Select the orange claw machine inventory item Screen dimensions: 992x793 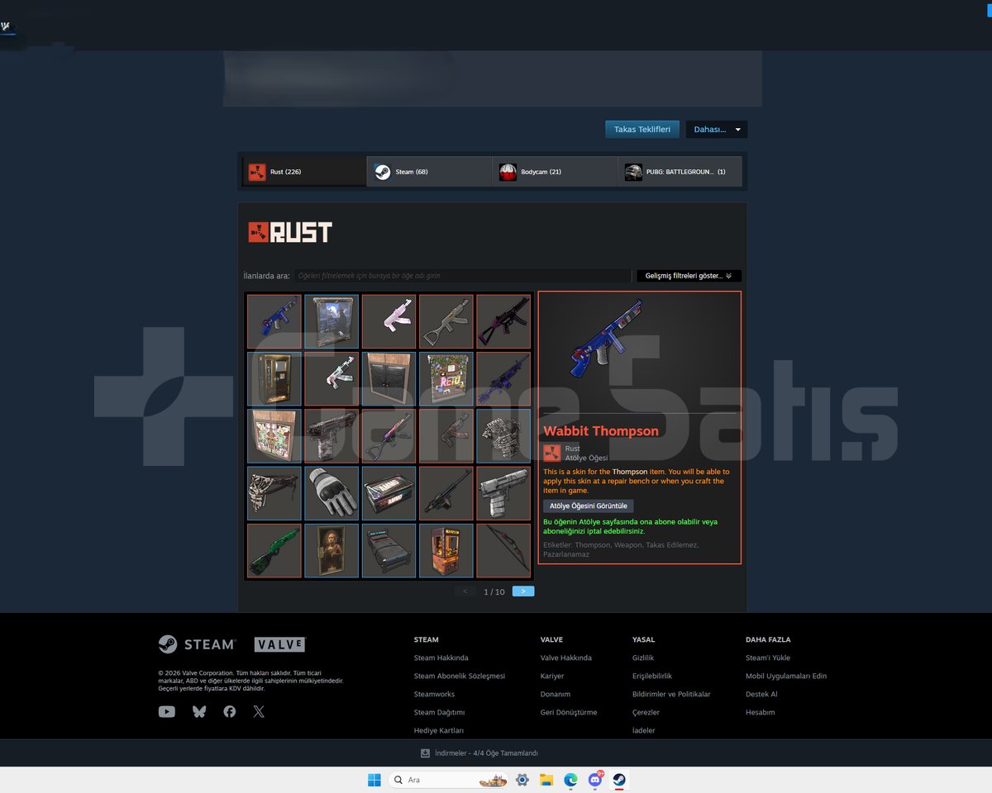(x=446, y=550)
